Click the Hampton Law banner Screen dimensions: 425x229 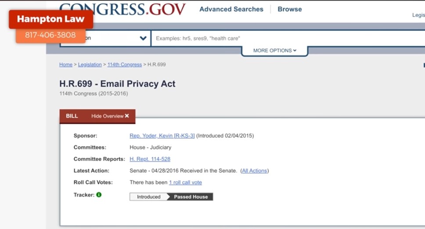click(x=50, y=19)
